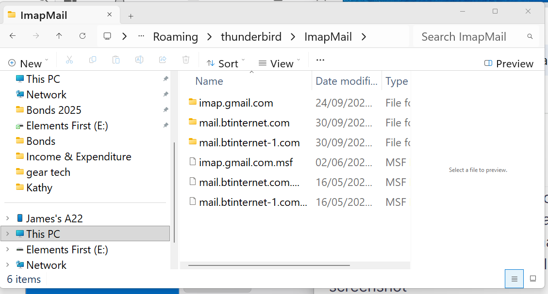
Task: Open the Sort options dropdown
Action: coord(226,63)
